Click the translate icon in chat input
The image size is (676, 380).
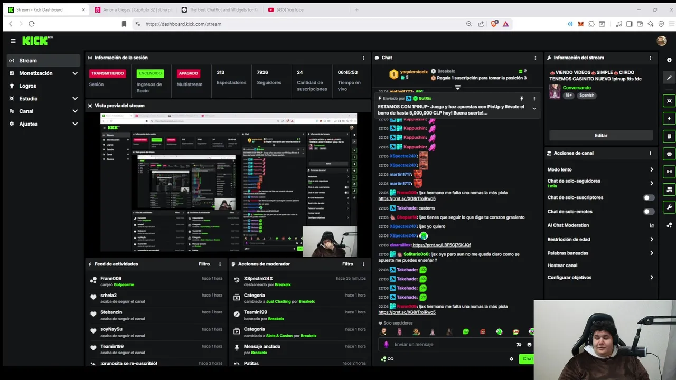tap(519, 345)
